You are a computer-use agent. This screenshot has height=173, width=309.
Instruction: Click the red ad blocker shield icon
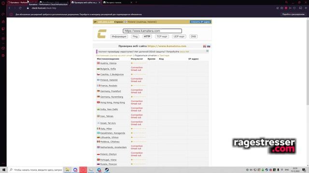click(x=286, y=8)
